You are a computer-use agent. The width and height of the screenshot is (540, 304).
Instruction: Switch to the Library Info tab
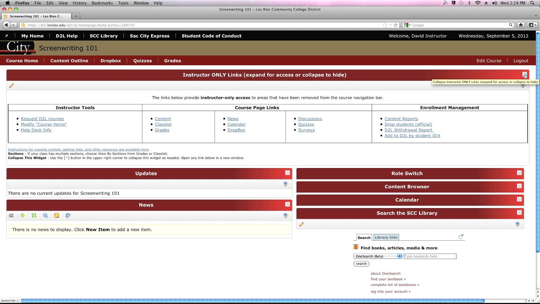point(386,237)
